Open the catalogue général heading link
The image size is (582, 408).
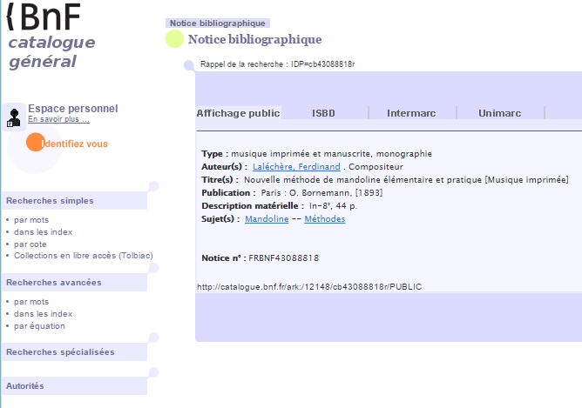(x=51, y=52)
